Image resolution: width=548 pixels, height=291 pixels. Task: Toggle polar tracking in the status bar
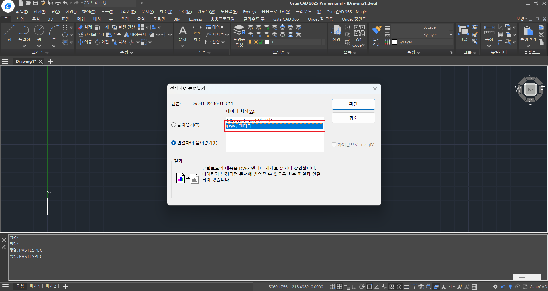tap(362, 287)
